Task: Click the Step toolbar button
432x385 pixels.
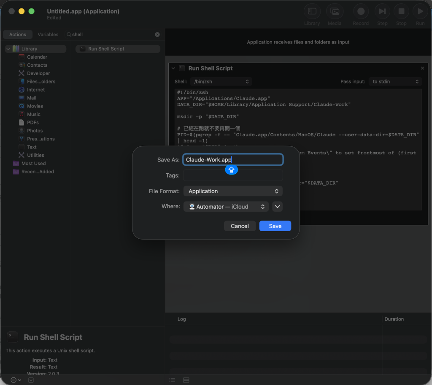Action: [382, 11]
